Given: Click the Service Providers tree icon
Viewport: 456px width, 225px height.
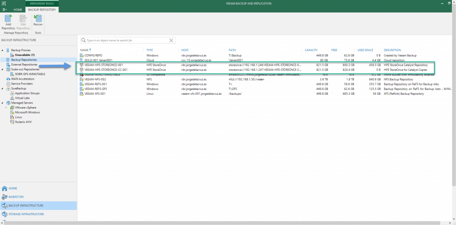Looking at the screenshot, I should click(x=8, y=84).
